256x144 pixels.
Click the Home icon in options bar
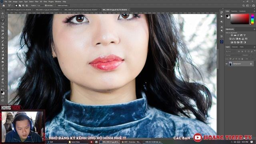pyautogui.click(x=4, y=6)
